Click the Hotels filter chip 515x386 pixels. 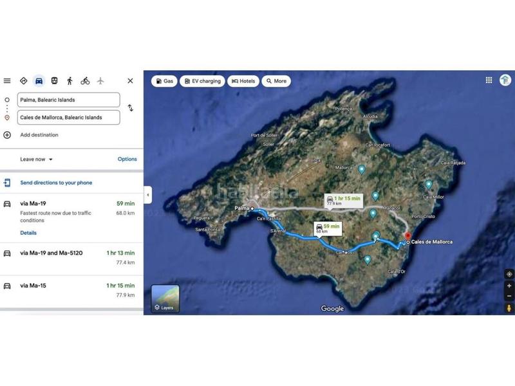coord(243,81)
